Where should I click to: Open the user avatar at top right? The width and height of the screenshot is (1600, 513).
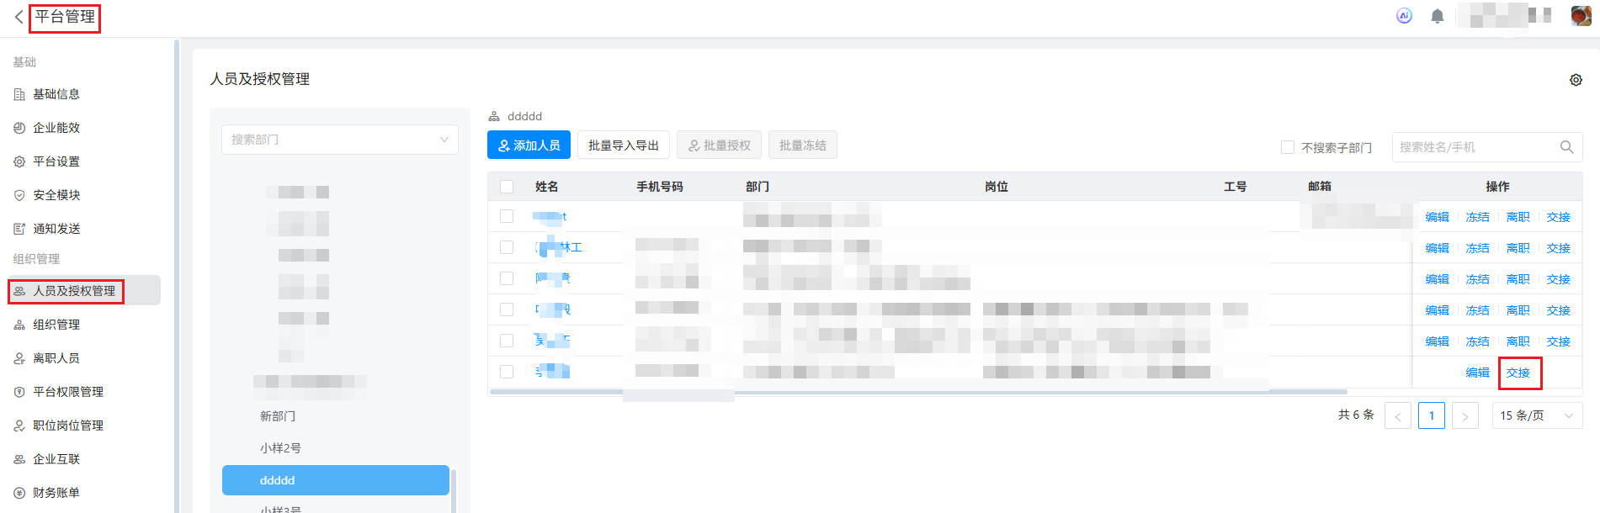[x=1581, y=16]
